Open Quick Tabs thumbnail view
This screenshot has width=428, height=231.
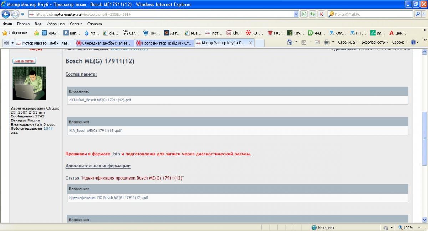tap(6, 42)
